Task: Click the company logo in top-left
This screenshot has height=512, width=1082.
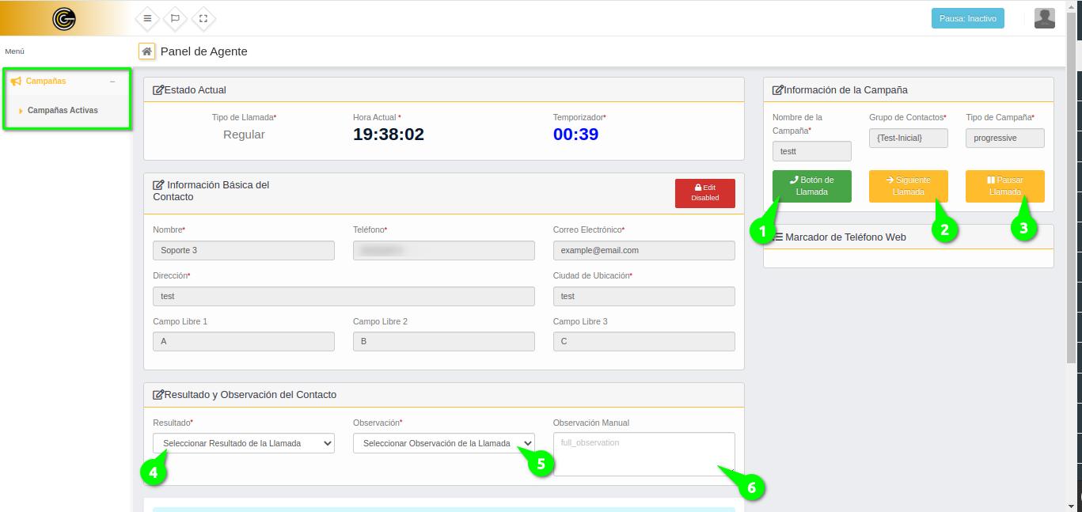Action: click(x=63, y=18)
